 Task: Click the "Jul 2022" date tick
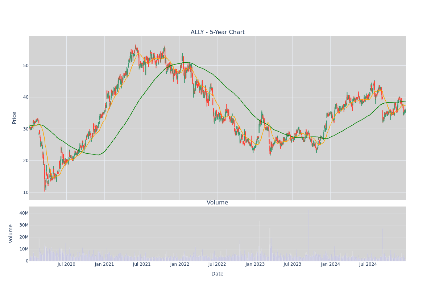tap(217, 264)
